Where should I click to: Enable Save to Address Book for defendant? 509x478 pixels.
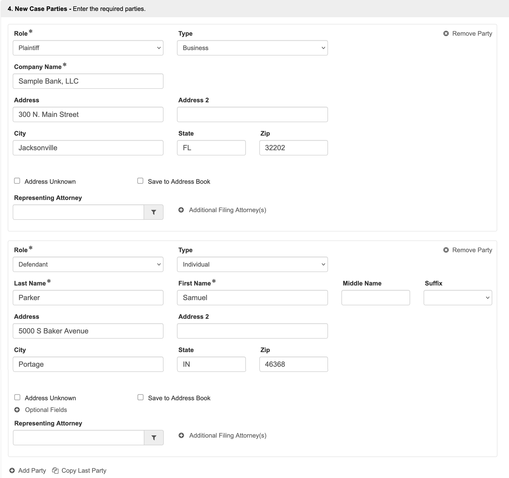click(140, 397)
